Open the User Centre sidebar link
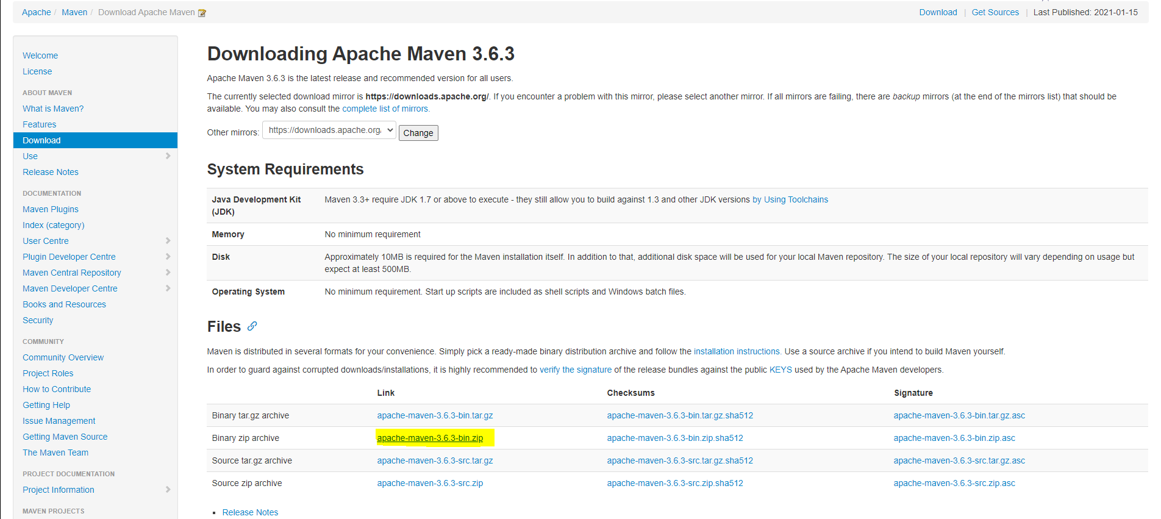This screenshot has height=519, width=1161. [x=46, y=241]
